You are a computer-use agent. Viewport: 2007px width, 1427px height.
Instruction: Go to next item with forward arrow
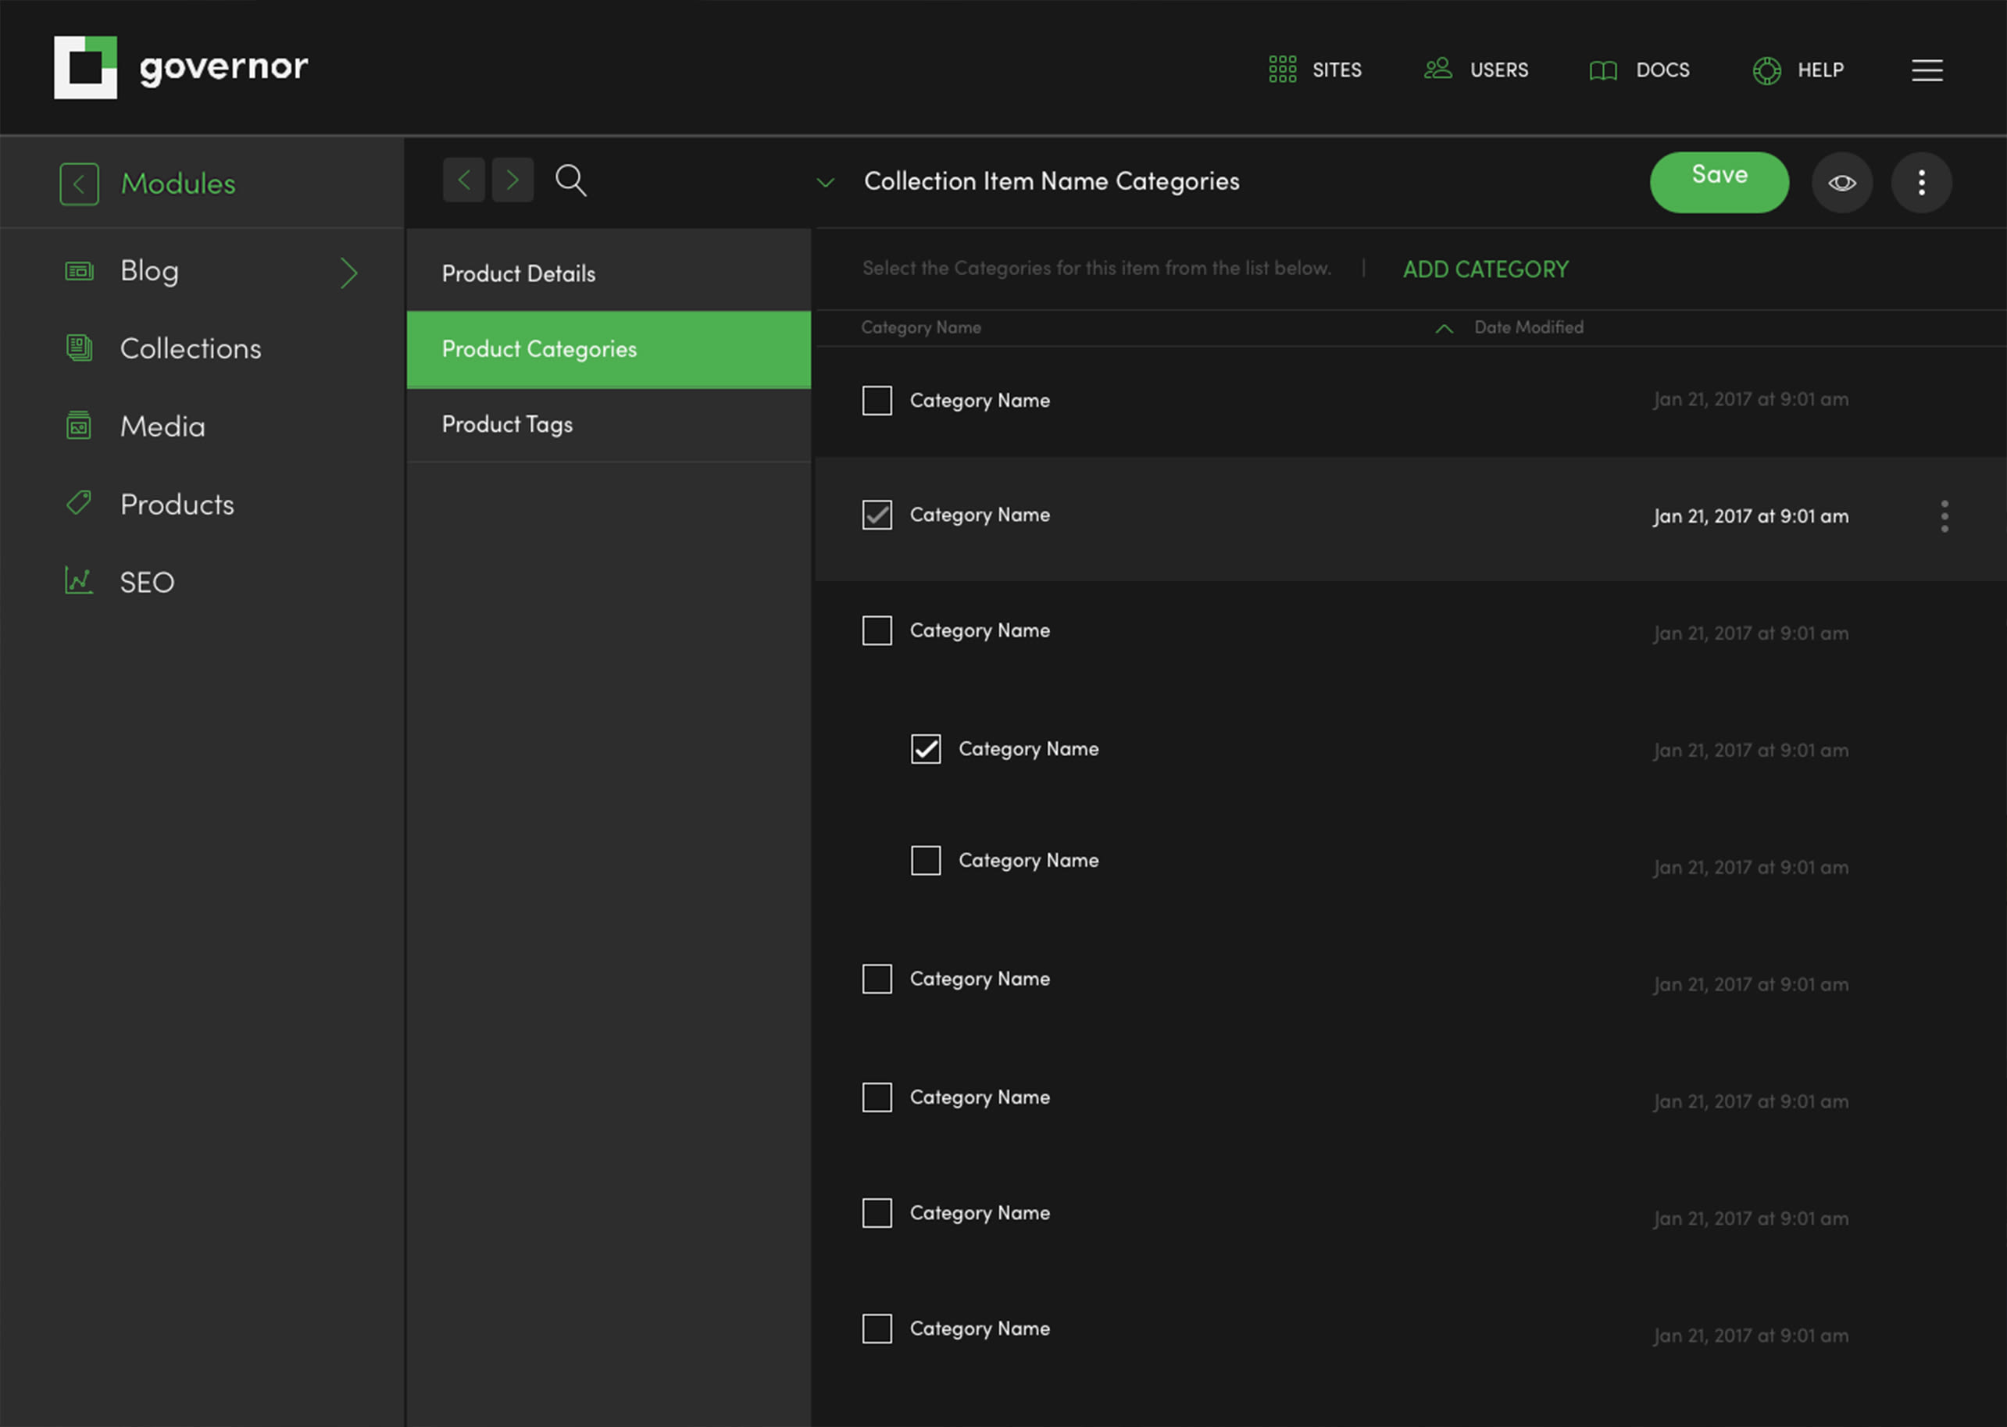(512, 180)
